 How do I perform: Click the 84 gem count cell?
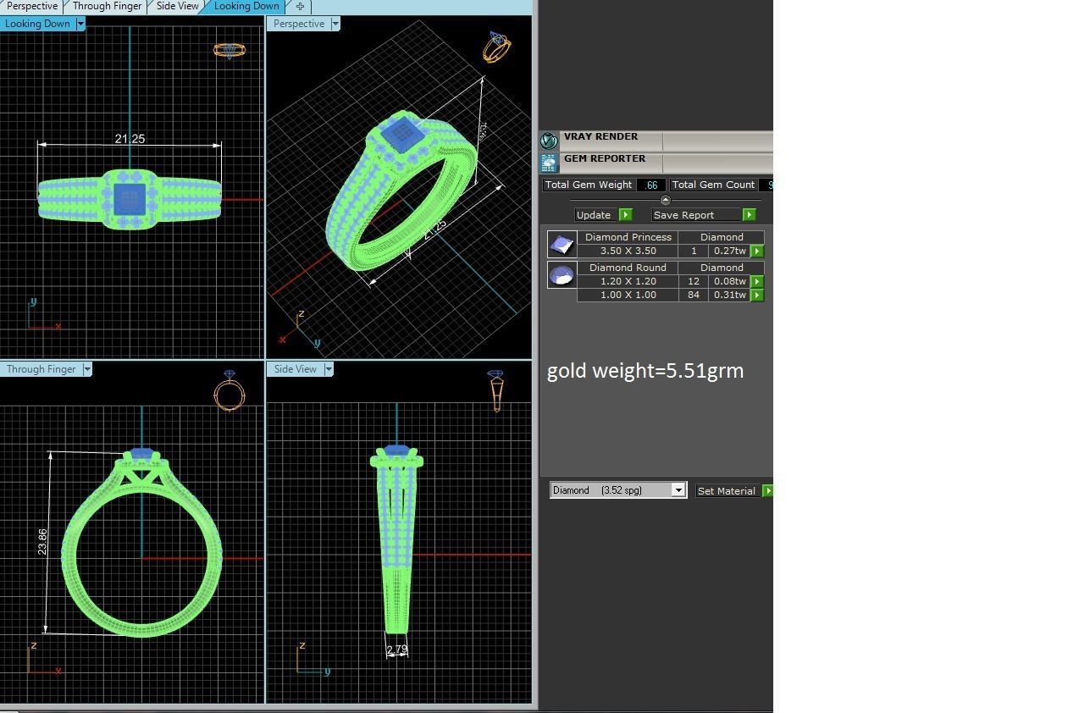point(694,295)
